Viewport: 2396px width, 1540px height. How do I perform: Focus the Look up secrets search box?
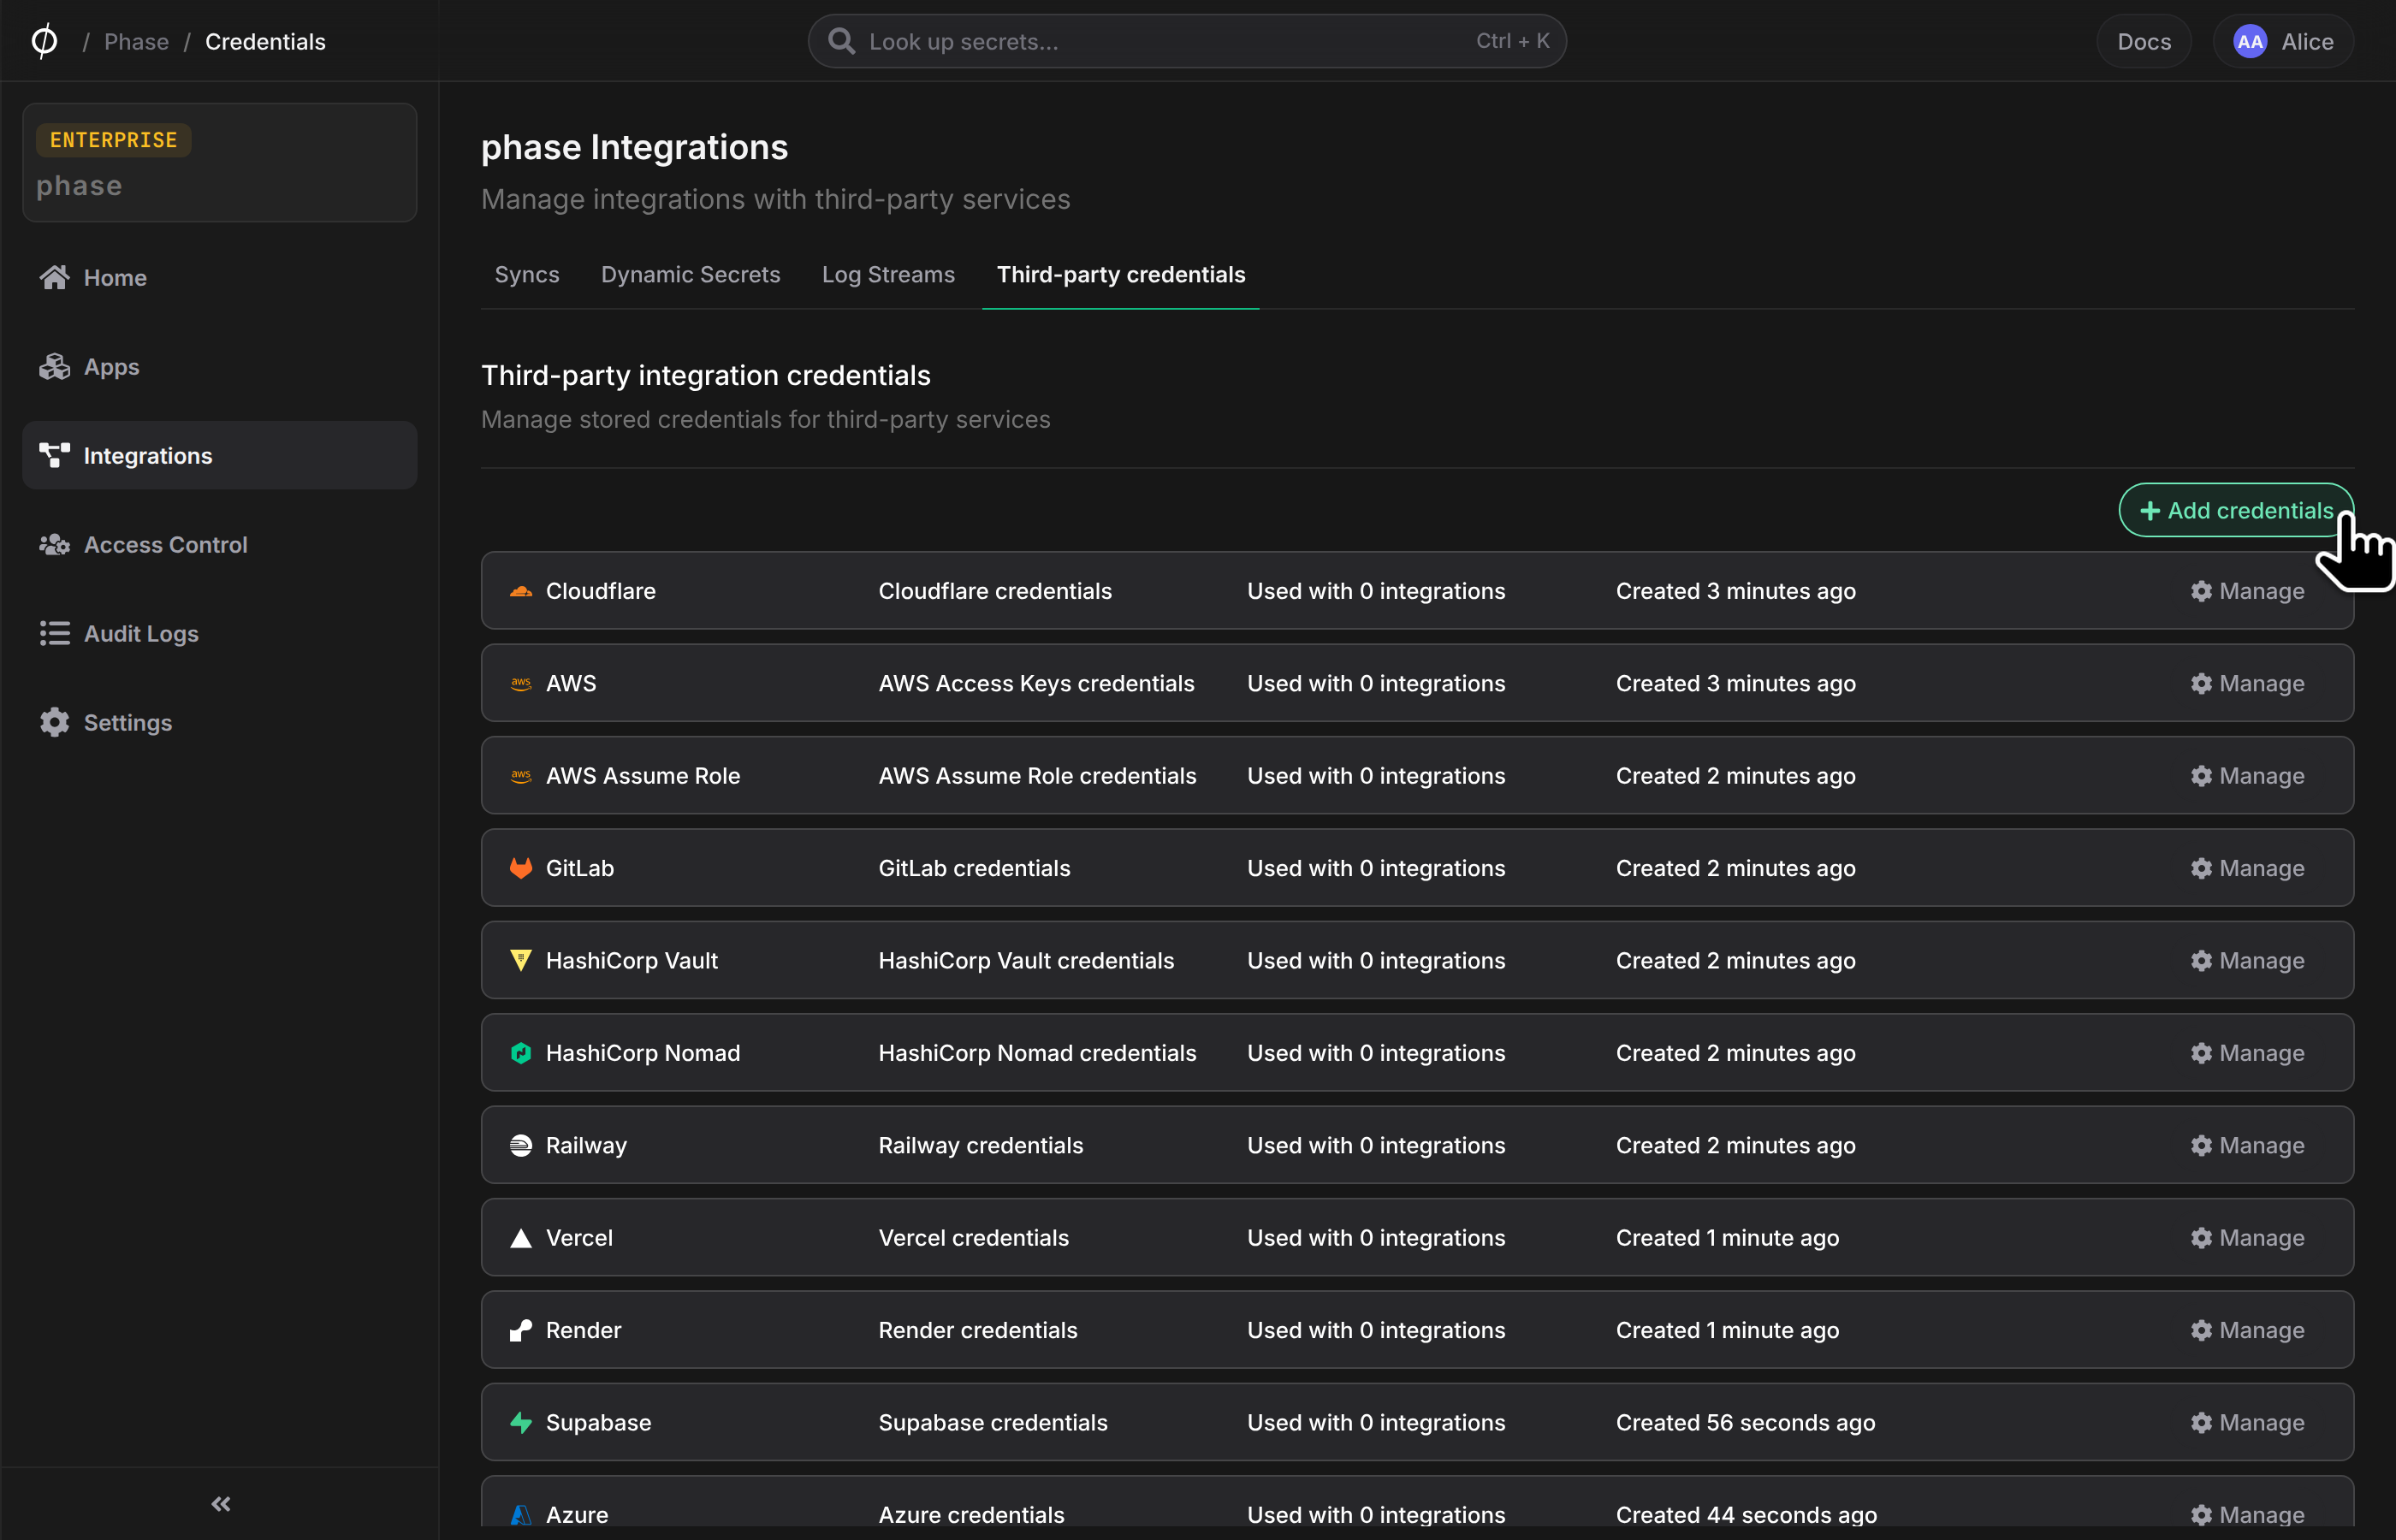tap(1187, 42)
